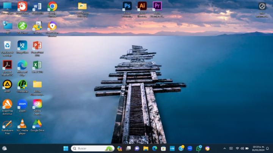Open the touch keyboard tray icon
This screenshot has width=273, height=153.
coord(231,148)
